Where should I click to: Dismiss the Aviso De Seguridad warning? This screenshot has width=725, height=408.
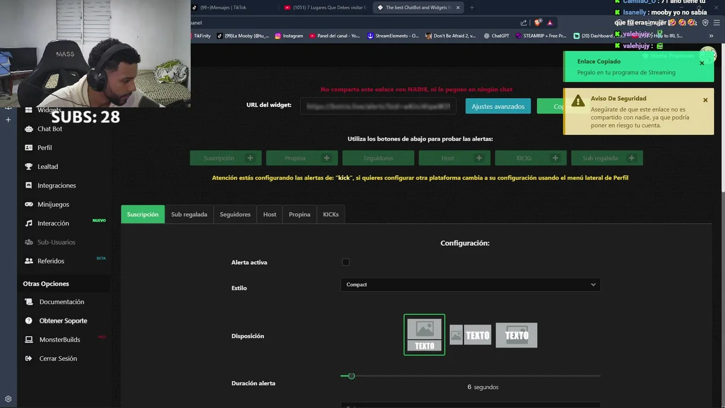pos(705,100)
